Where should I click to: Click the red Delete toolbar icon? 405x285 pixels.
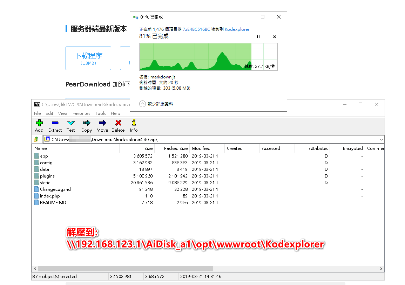(x=118, y=123)
